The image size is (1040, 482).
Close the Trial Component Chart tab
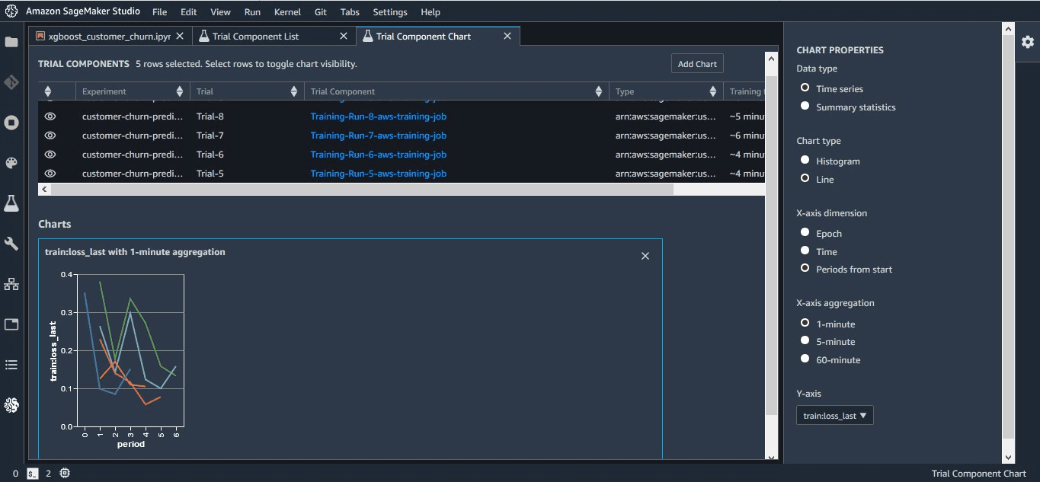point(507,36)
